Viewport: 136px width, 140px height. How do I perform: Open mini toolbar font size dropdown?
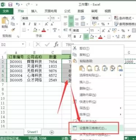point(98,30)
